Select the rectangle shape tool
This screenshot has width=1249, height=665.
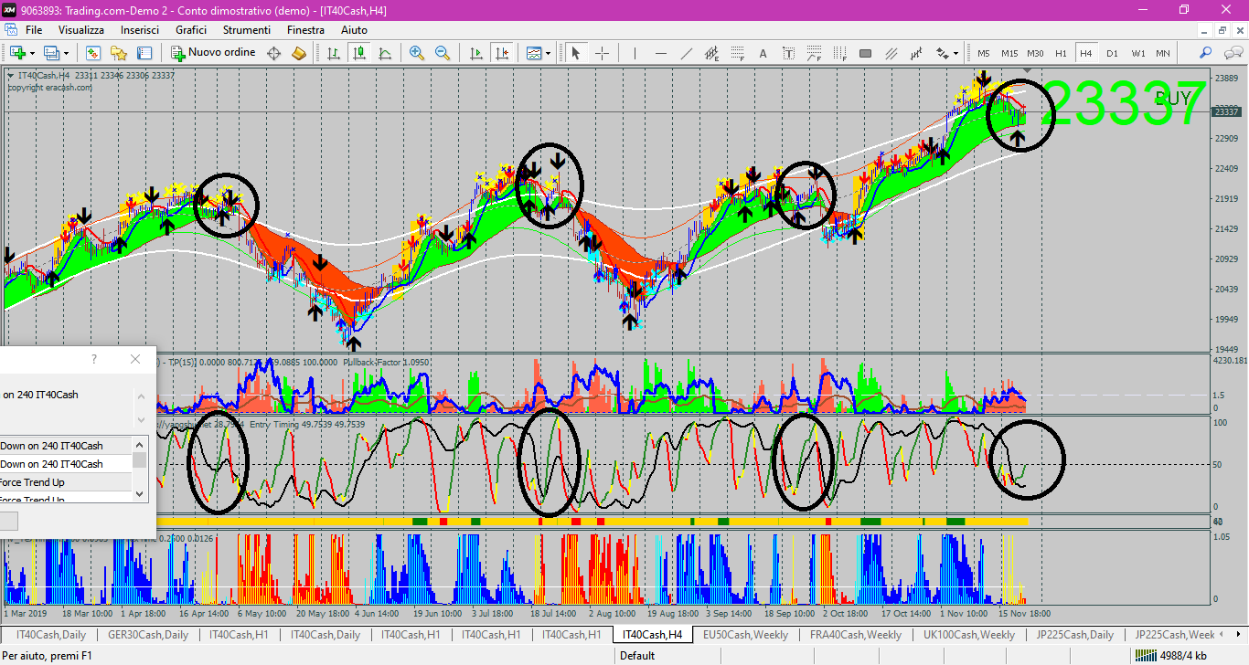point(866,53)
